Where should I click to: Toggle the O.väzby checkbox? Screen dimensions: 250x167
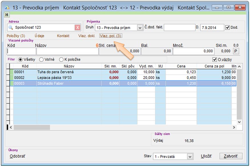(215, 60)
